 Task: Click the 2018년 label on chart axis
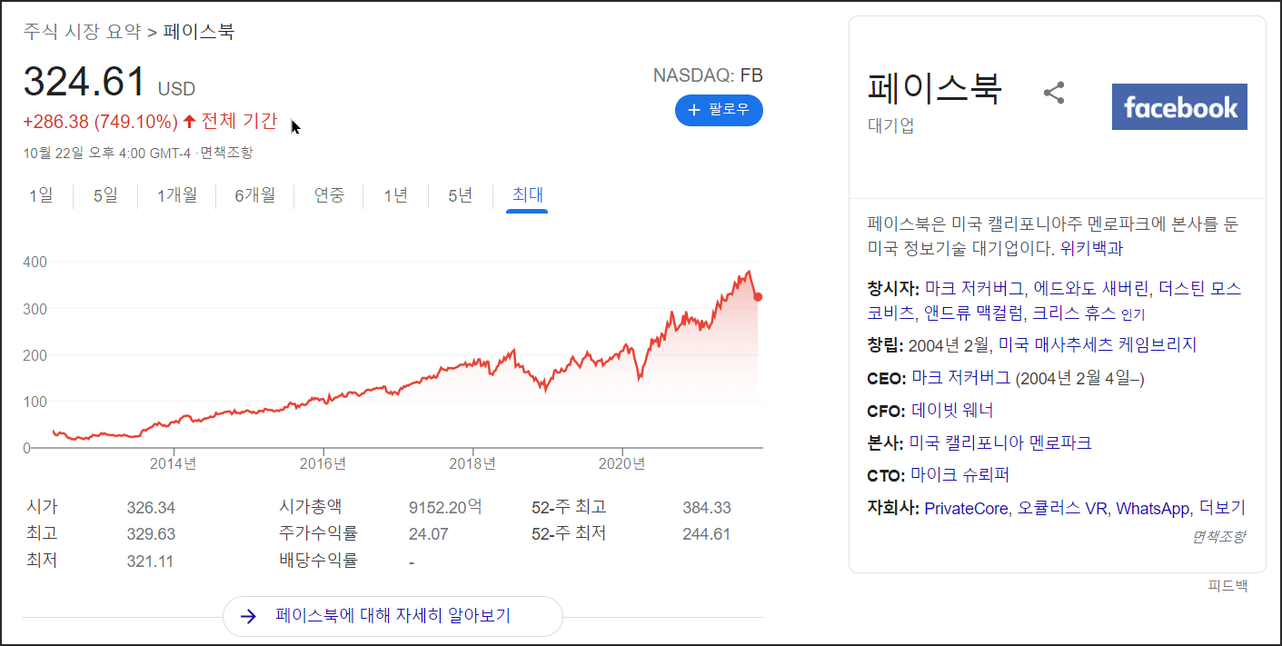coord(472,463)
